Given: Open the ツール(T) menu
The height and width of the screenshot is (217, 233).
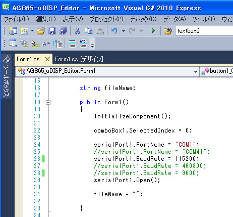Looking at the screenshot, I should click(204, 19).
